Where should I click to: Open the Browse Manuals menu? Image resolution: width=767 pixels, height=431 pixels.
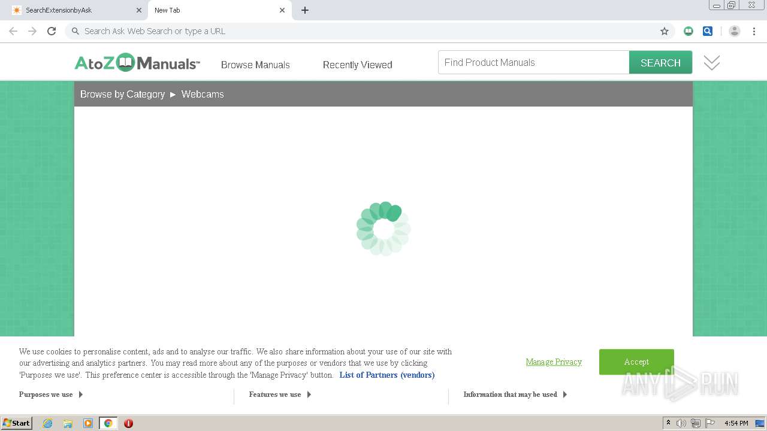tap(255, 65)
